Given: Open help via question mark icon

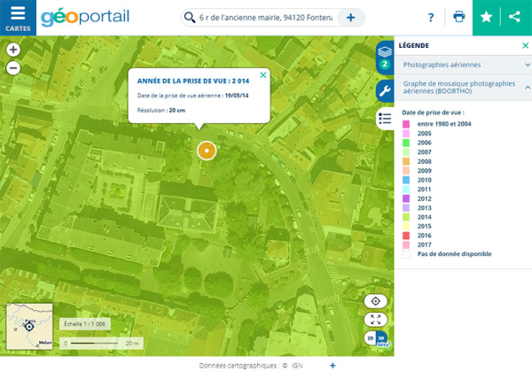Looking at the screenshot, I should click(x=431, y=18).
